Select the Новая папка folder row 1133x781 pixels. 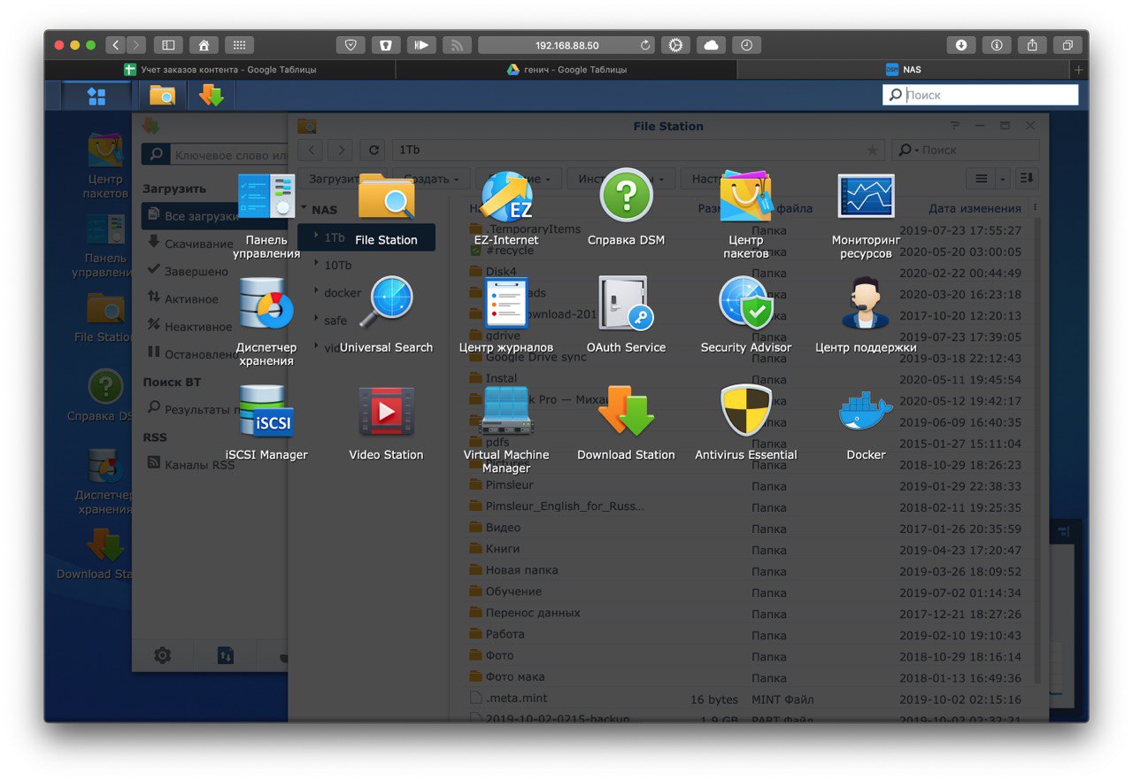tap(749, 571)
